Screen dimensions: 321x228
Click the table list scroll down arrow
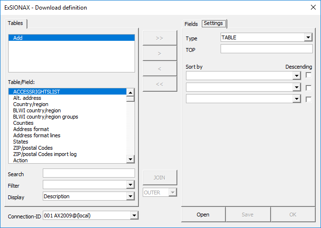(x=130, y=159)
